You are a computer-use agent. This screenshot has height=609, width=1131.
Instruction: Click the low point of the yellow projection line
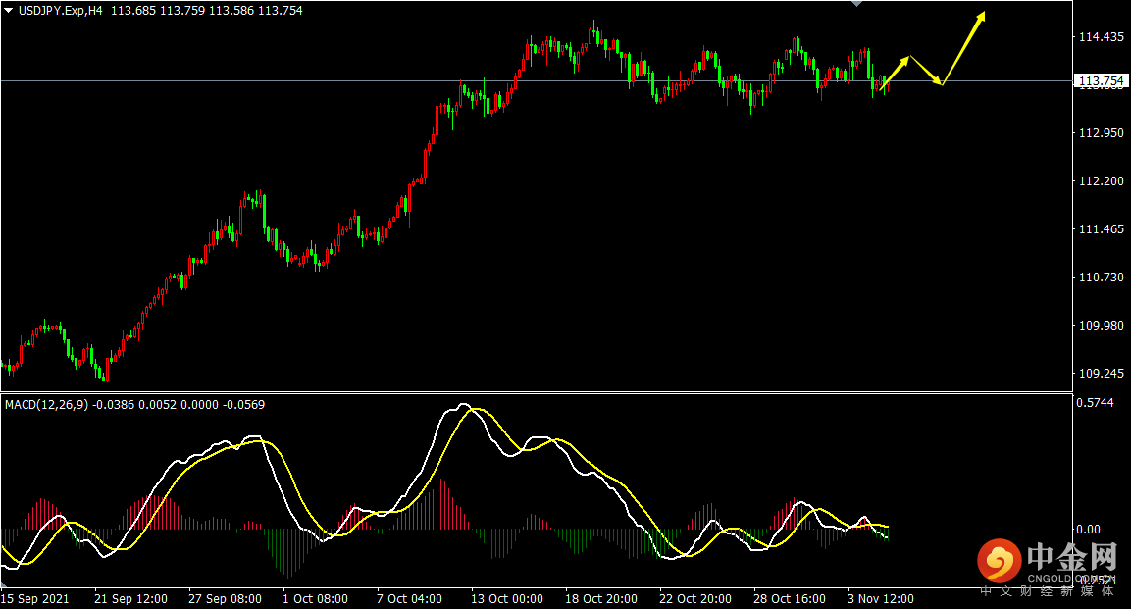point(942,84)
